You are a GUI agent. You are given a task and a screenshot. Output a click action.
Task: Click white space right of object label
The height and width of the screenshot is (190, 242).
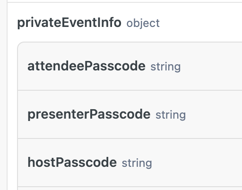click(x=201, y=23)
